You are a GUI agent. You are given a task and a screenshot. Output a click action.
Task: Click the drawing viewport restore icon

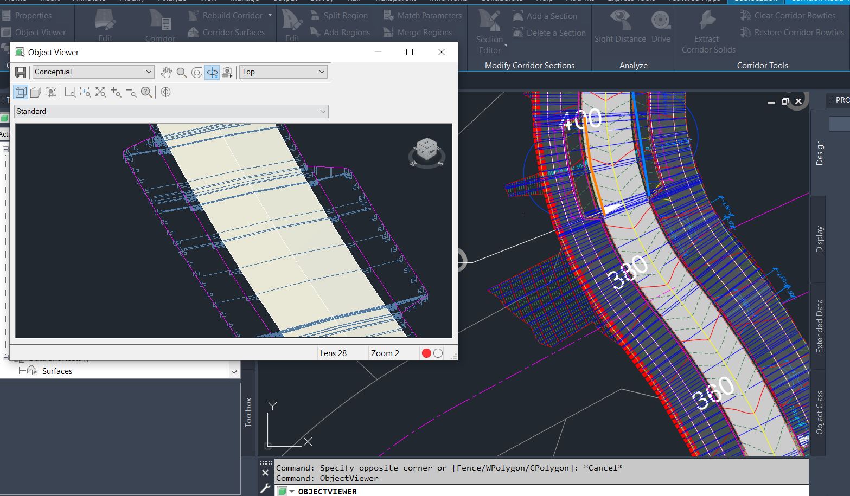(784, 101)
